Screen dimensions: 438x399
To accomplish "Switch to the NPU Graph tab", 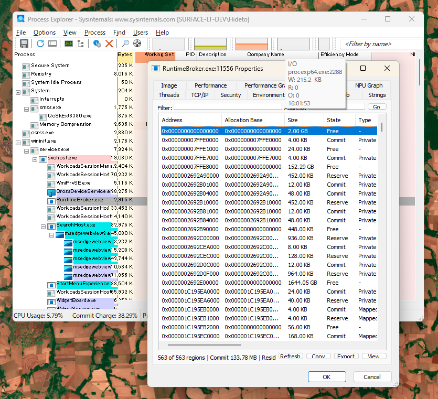I will (x=369, y=85).
